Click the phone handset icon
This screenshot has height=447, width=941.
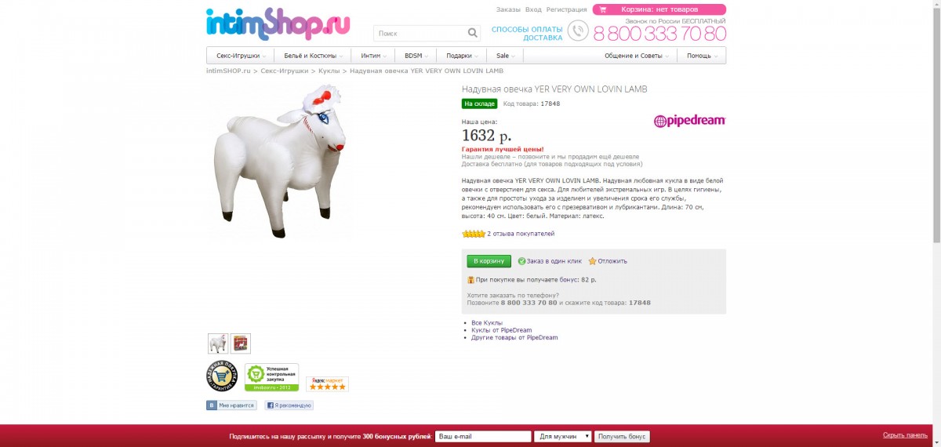[x=578, y=31]
